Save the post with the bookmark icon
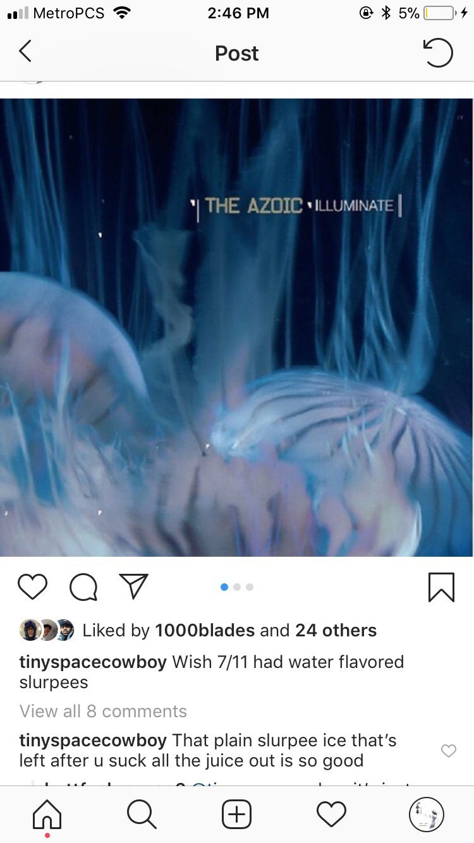 tap(441, 586)
